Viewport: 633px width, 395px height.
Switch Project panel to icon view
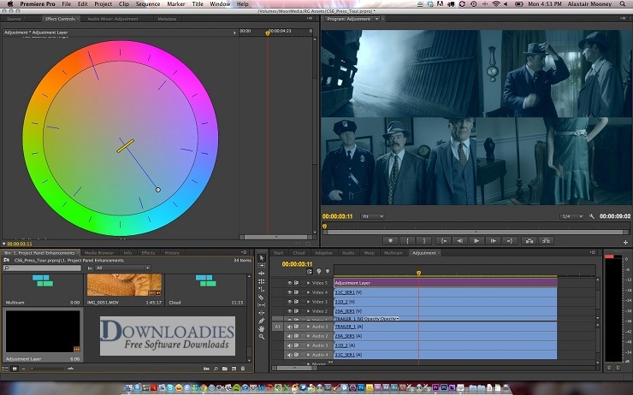tap(15, 368)
